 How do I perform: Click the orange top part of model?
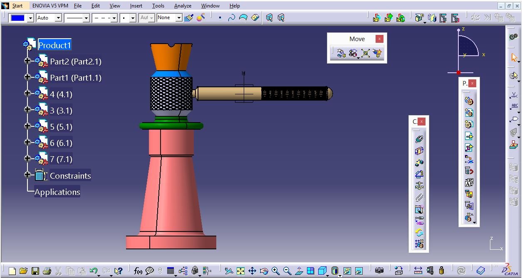[x=171, y=58]
